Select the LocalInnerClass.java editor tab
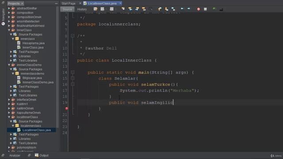The height and width of the screenshot is (159, 283). pos(102,4)
